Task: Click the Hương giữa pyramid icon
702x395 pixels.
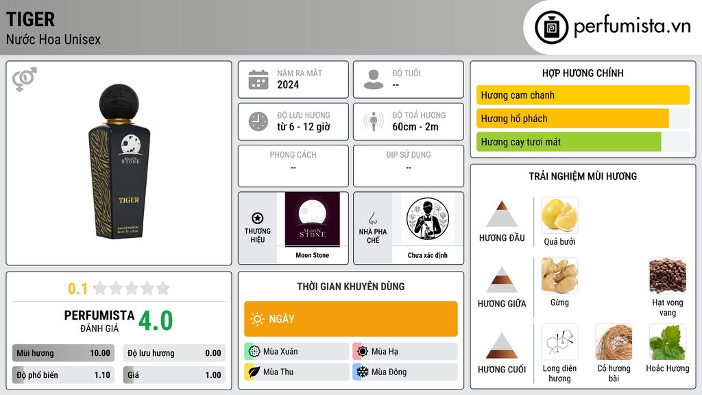Action: click(502, 280)
